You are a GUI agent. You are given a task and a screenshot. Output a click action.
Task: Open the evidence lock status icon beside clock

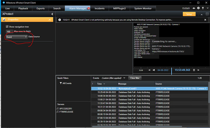(x=194, y=8)
